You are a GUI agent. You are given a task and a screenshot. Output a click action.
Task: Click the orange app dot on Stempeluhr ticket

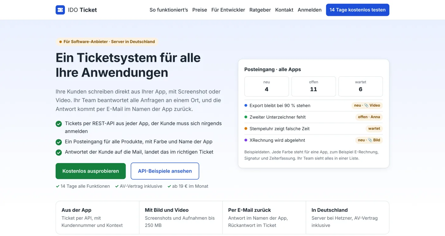pos(246,128)
